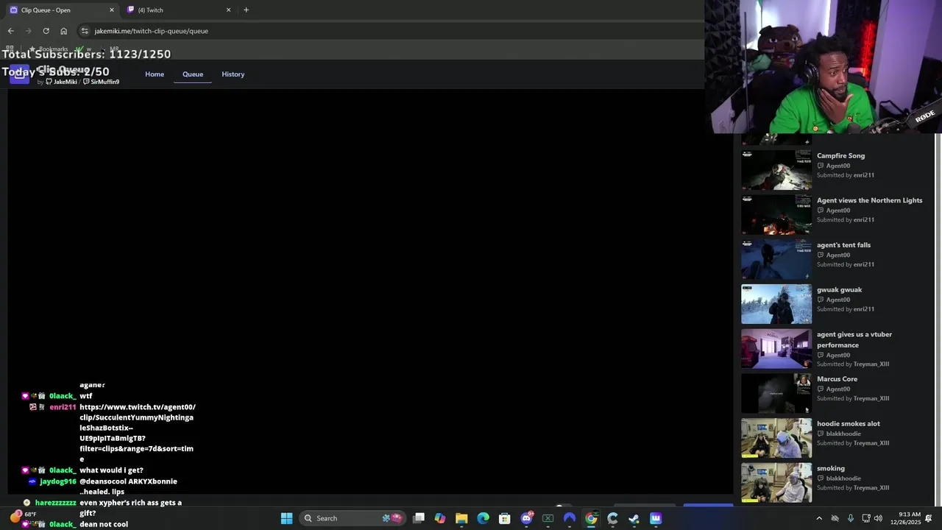
Task: Click the 'gwuak gwuak' title text
Action: click(x=839, y=290)
